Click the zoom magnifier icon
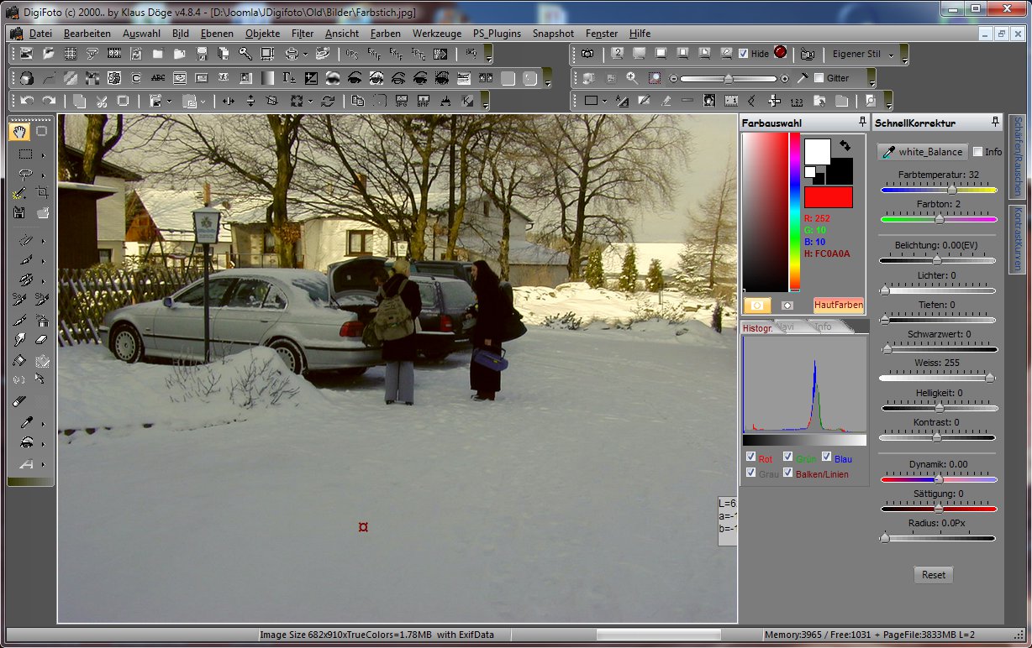Screen dimensions: 1032x648 [632, 78]
